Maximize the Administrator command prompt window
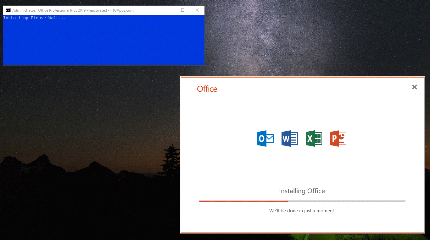The height and width of the screenshot is (240, 430). coord(183,10)
